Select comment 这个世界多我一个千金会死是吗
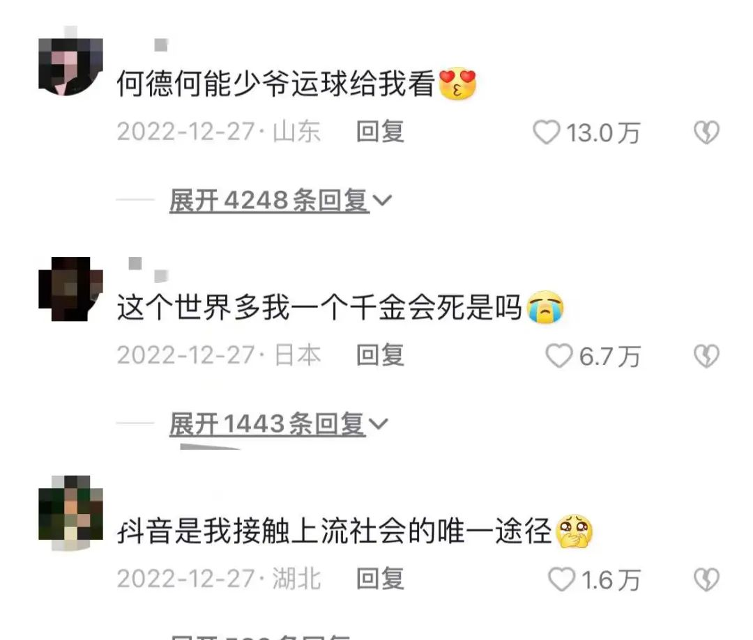Viewport: 753px width, 640px height. point(319,307)
